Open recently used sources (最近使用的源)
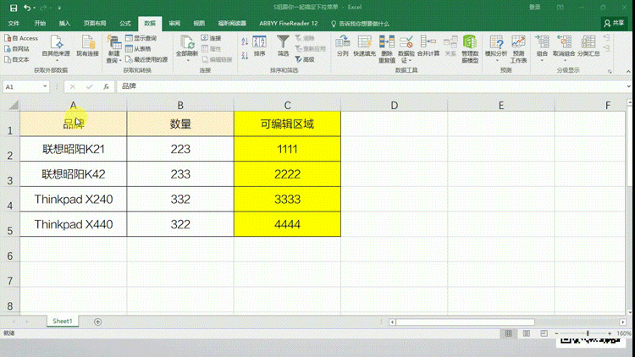The image size is (635, 357). 146,59
